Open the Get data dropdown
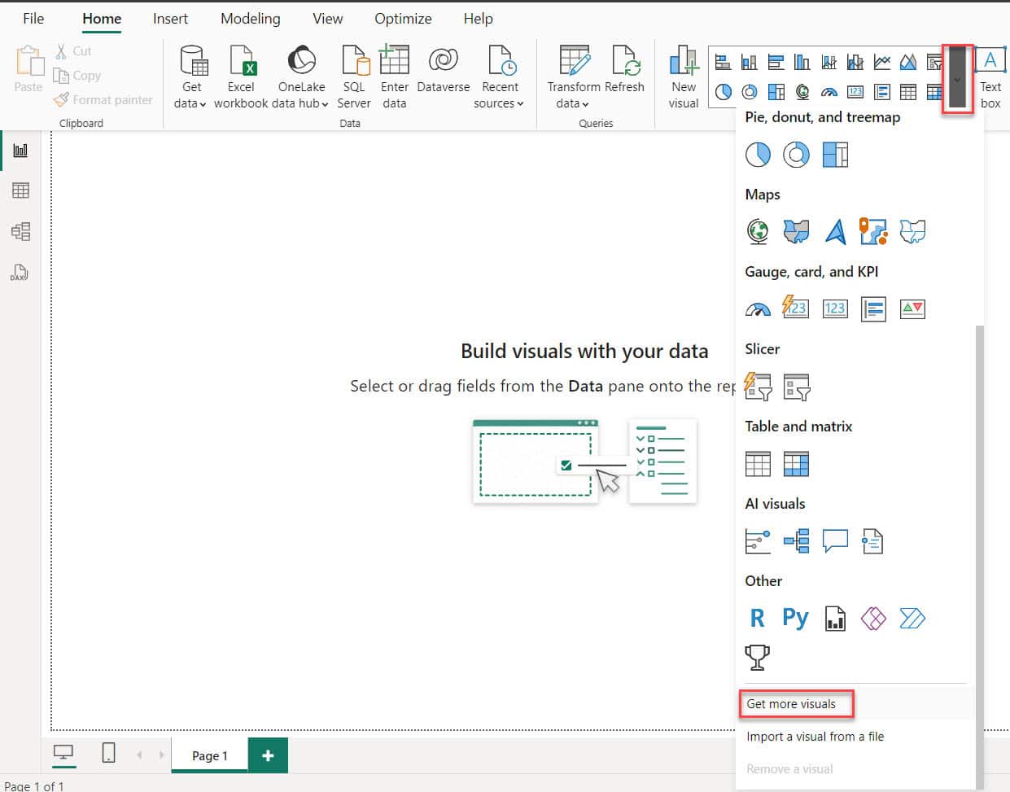This screenshot has height=792, width=1010. (191, 77)
